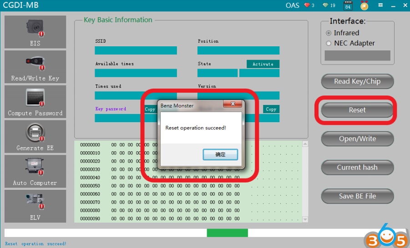Open the ELV module
Image resolution: width=410 pixels, height=248 pixels.
tap(35, 206)
